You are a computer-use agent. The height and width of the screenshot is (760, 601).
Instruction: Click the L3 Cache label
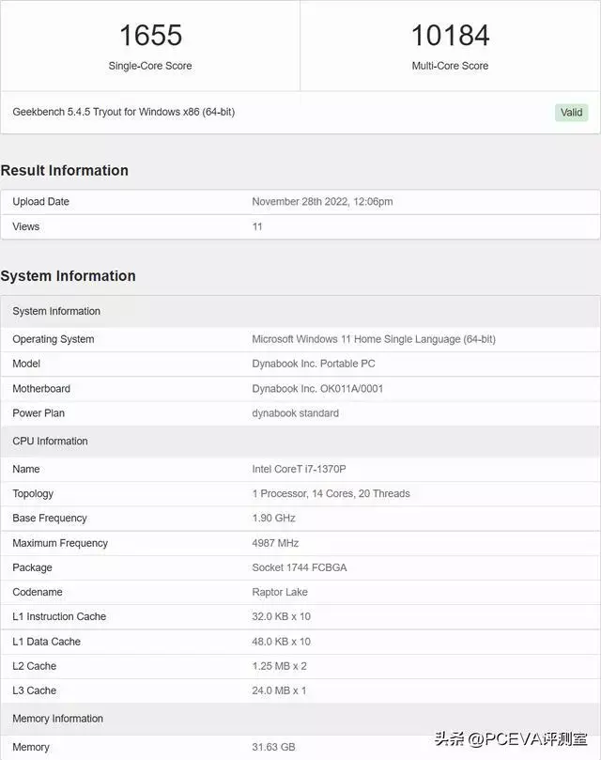coord(35,690)
